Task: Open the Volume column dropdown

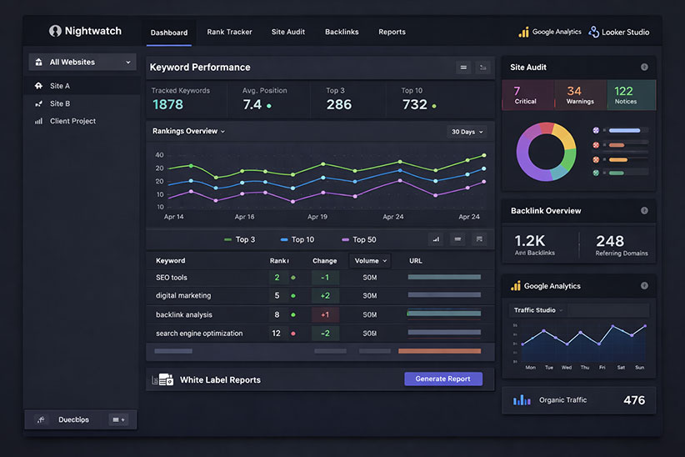Action: [370, 261]
